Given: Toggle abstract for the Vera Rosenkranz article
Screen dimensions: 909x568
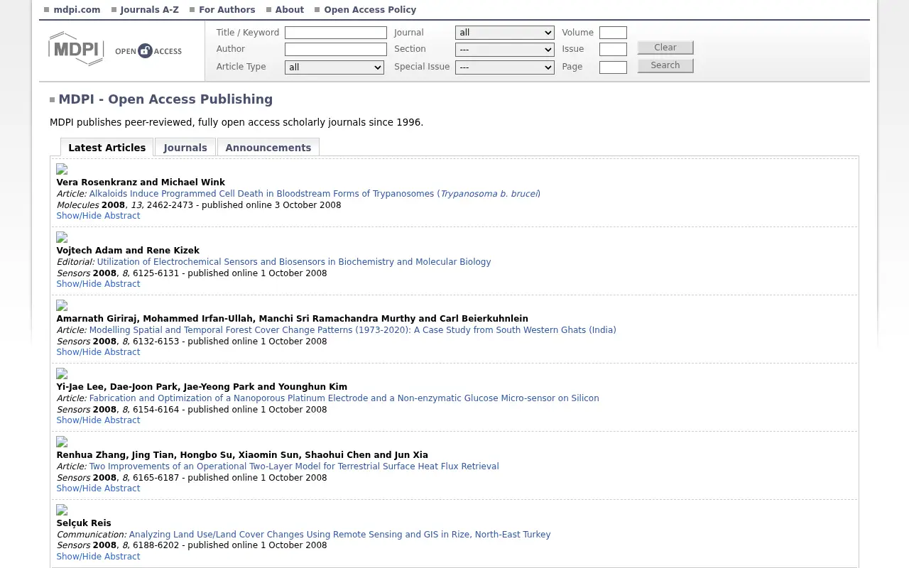Looking at the screenshot, I should 99,216.
